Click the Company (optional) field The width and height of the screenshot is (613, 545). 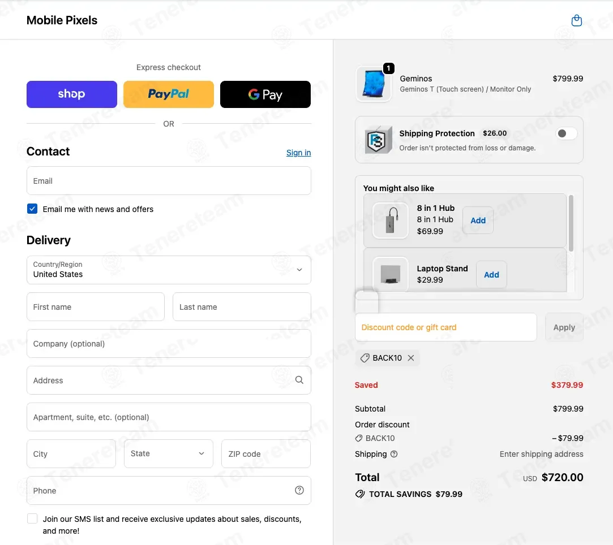169,344
